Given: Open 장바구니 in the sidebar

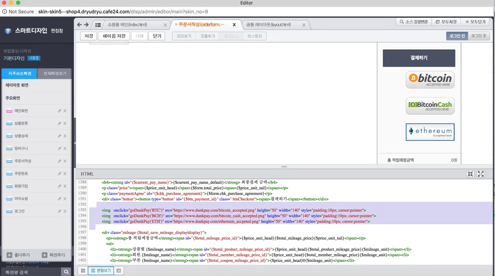Looking at the screenshot, I should point(21,148).
